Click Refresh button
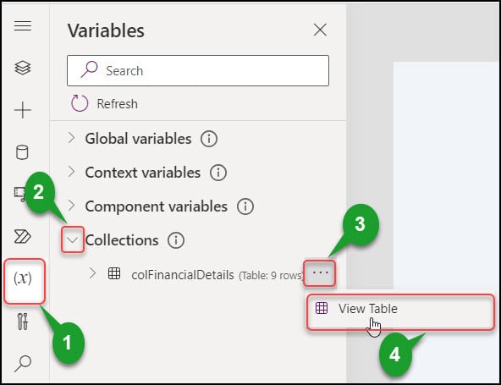This screenshot has height=385, width=501. coord(104,103)
